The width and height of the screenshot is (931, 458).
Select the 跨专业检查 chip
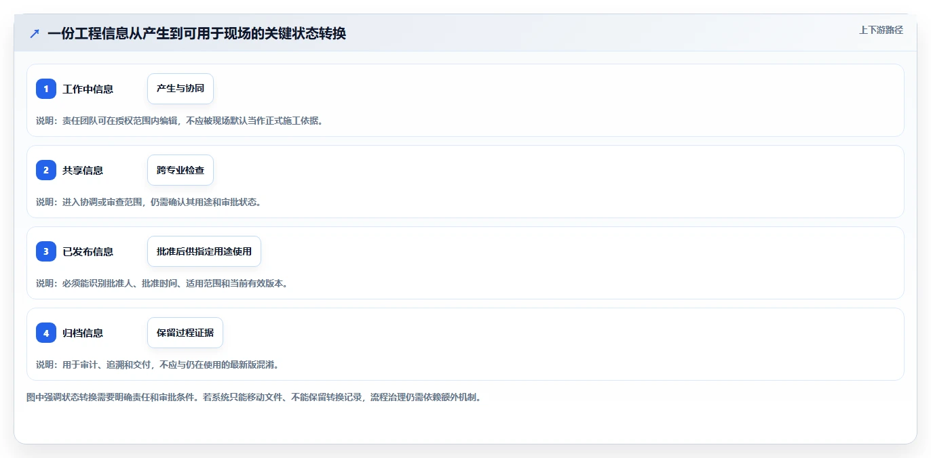click(180, 170)
